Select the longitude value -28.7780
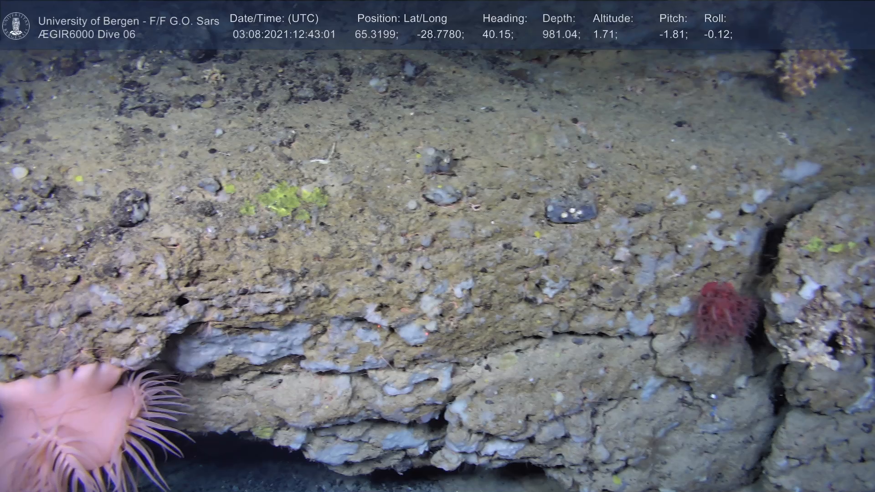Screen dimensions: 875x492 tap(440, 35)
